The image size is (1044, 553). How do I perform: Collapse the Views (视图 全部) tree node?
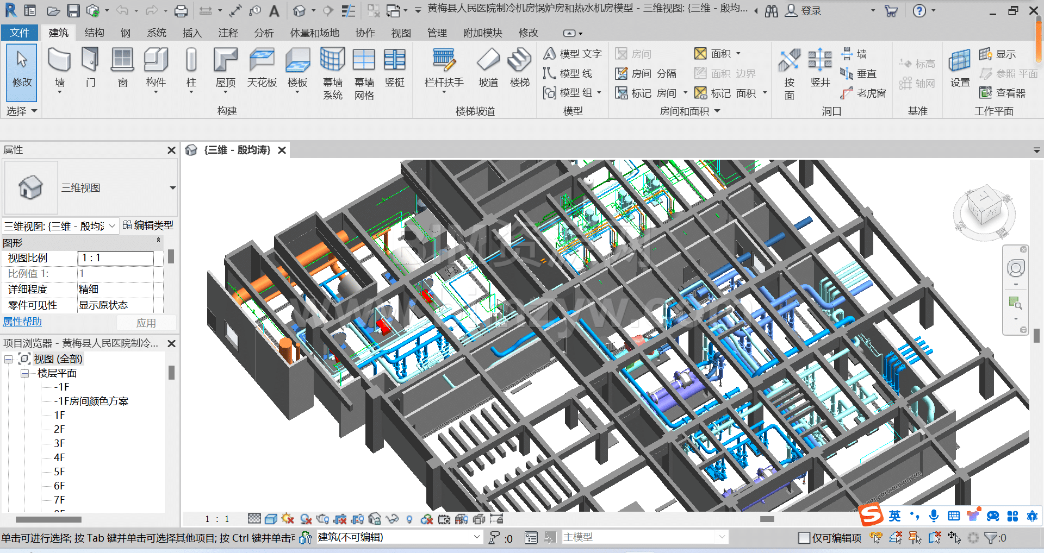(x=9, y=359)
